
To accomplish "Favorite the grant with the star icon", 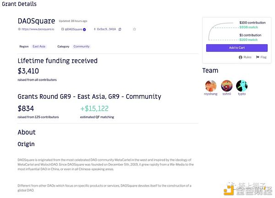I will point(134,29).
